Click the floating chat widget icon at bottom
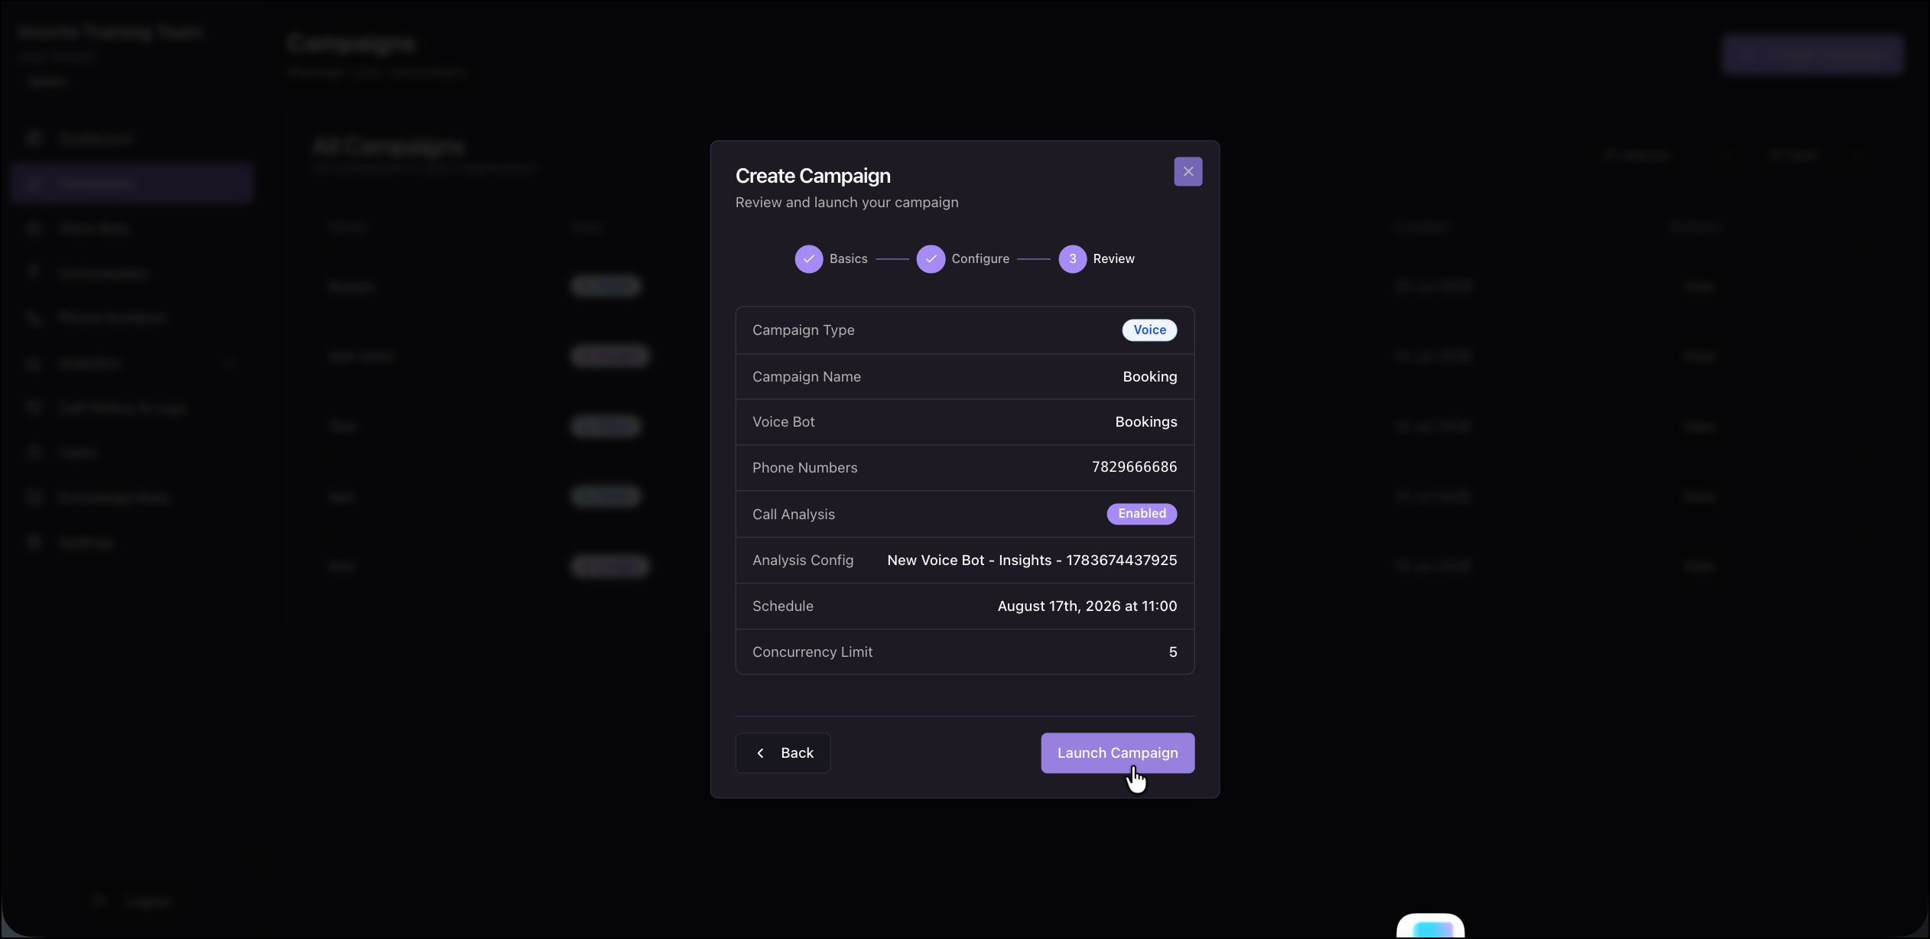The image size is (1930, 939). click(x=1430, y=926)
